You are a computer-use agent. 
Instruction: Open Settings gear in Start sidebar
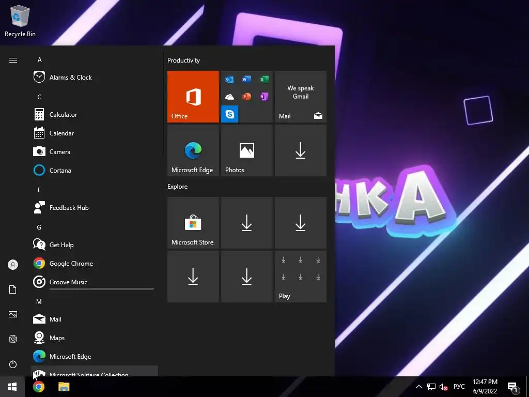coord(13,339)
